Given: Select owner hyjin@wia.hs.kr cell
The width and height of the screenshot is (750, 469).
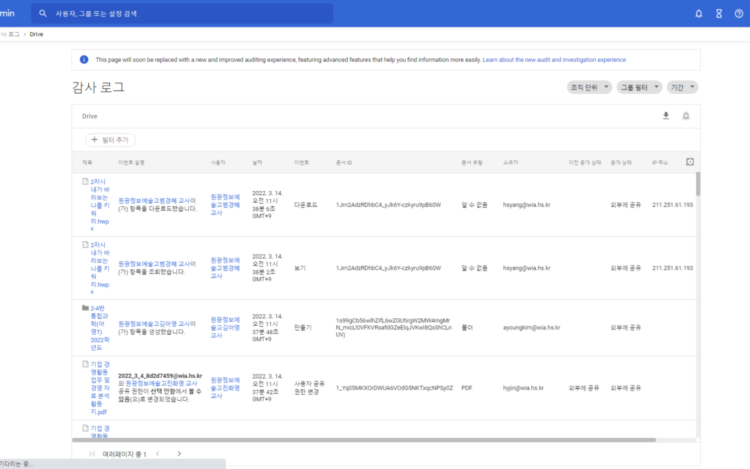Looking at the screenshot, I should pyautogui.click(x=524, y=388).
